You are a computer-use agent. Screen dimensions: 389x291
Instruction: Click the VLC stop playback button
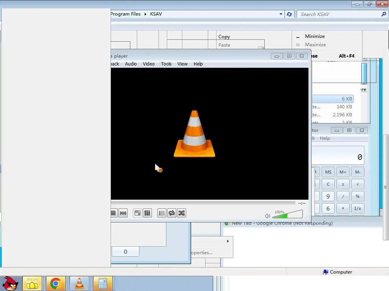pos(113,213)
